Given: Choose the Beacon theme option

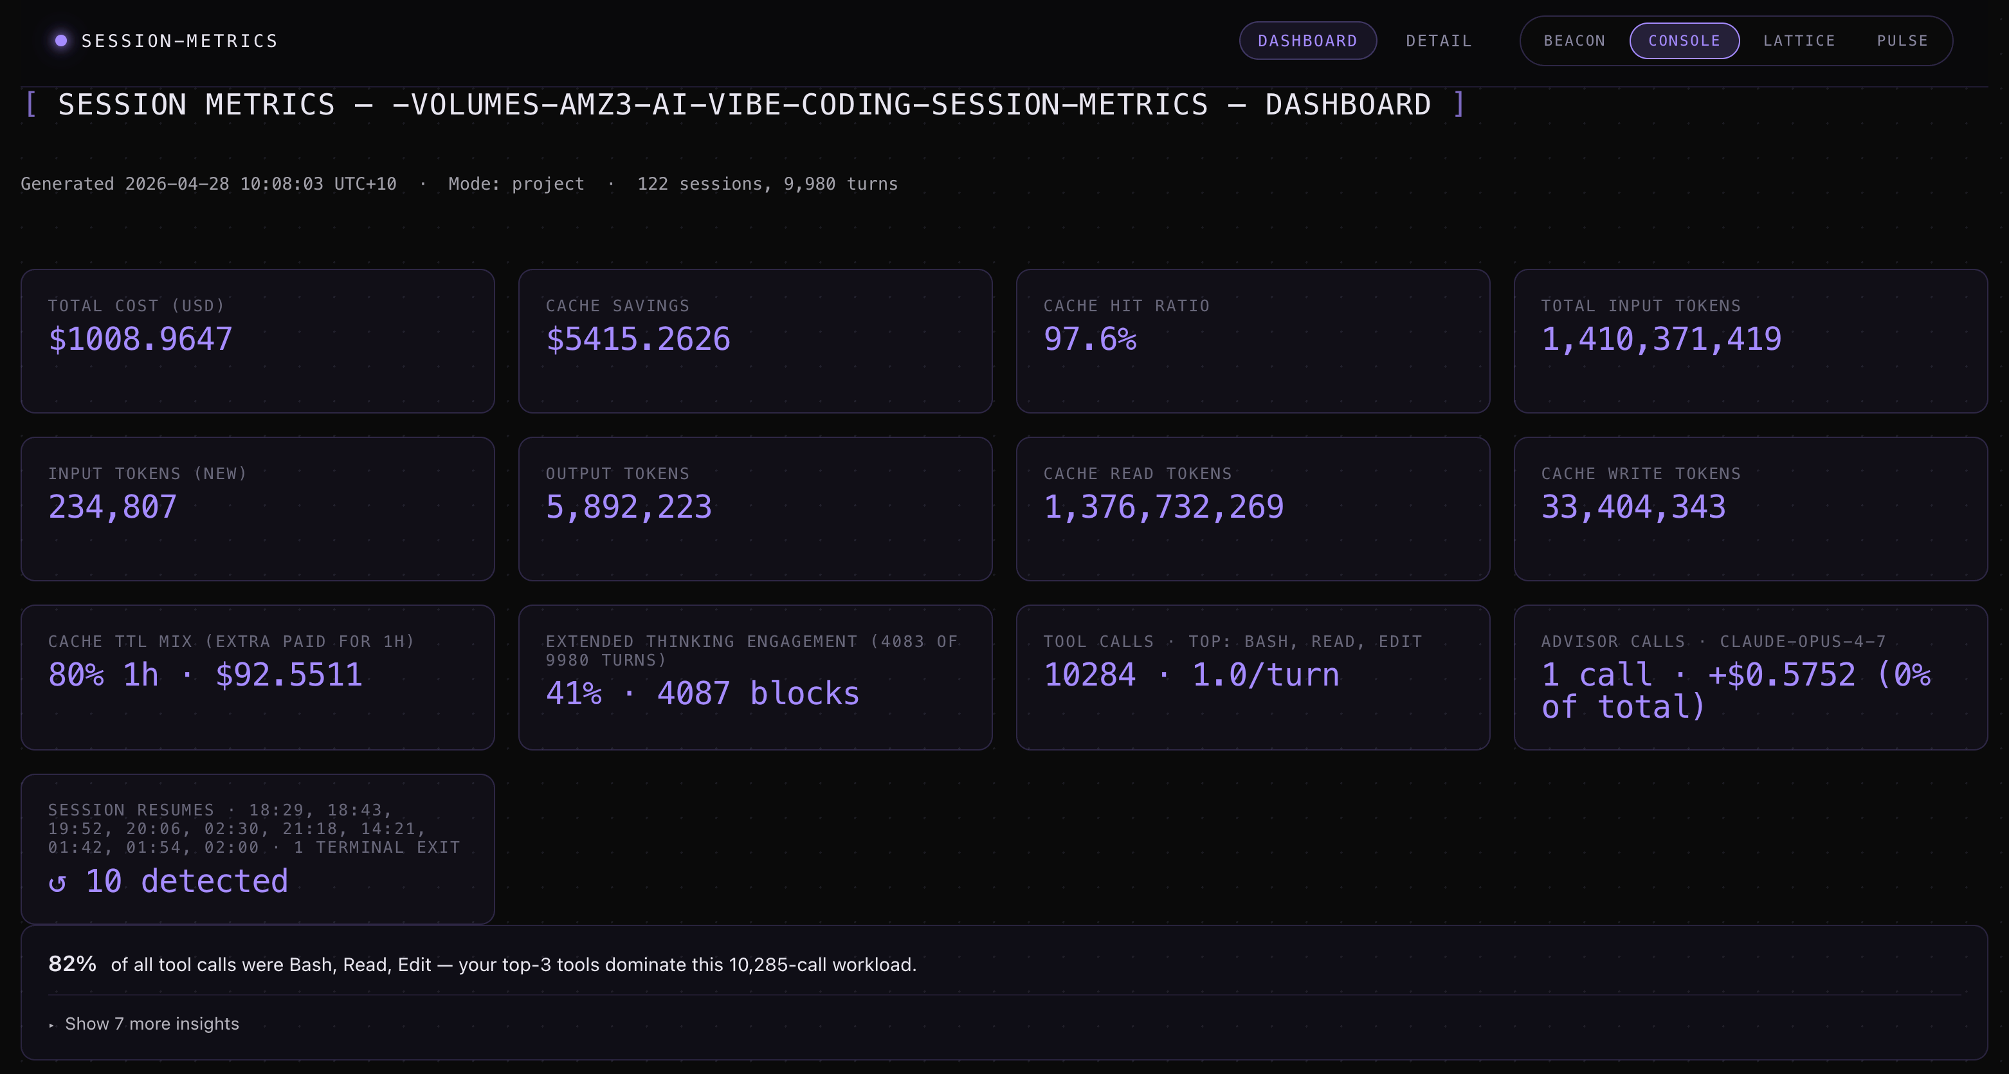Looking at the screenshot, I should click(1574, 41).
